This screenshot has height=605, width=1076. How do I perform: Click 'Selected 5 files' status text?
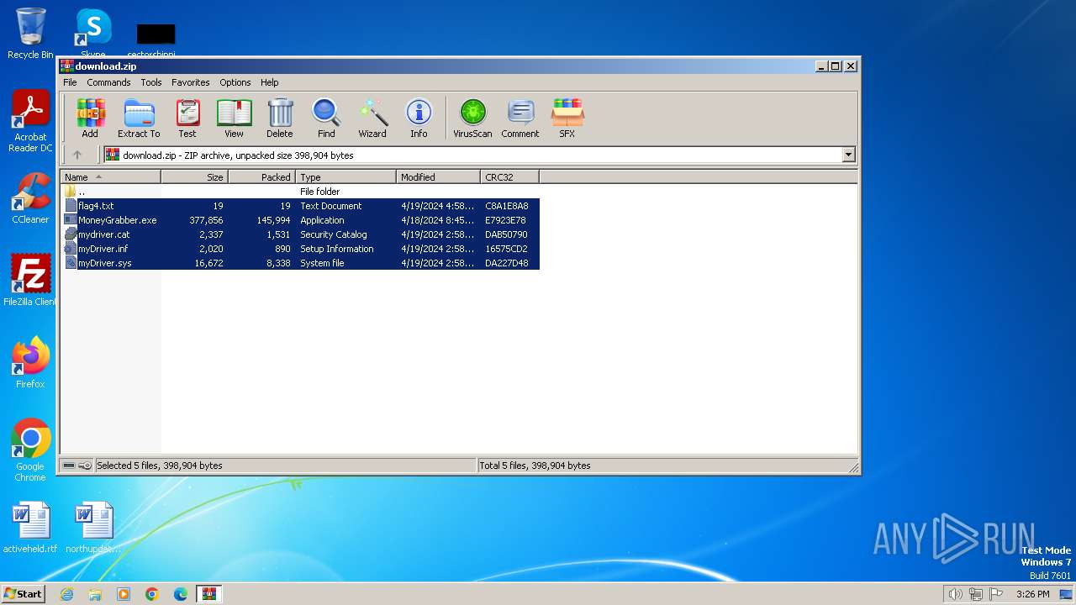pyautogui.click(x=160, y=466)
